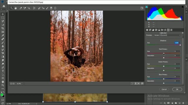Select the Crop tool in Photoshop toolbar
Screen dimensions: 188x105
tap(3, 28)
